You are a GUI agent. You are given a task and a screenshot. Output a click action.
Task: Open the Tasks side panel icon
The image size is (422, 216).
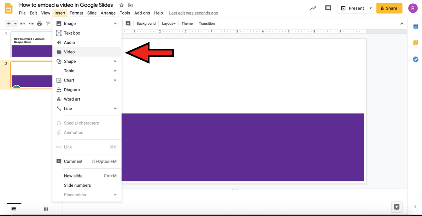coord(416,59)
